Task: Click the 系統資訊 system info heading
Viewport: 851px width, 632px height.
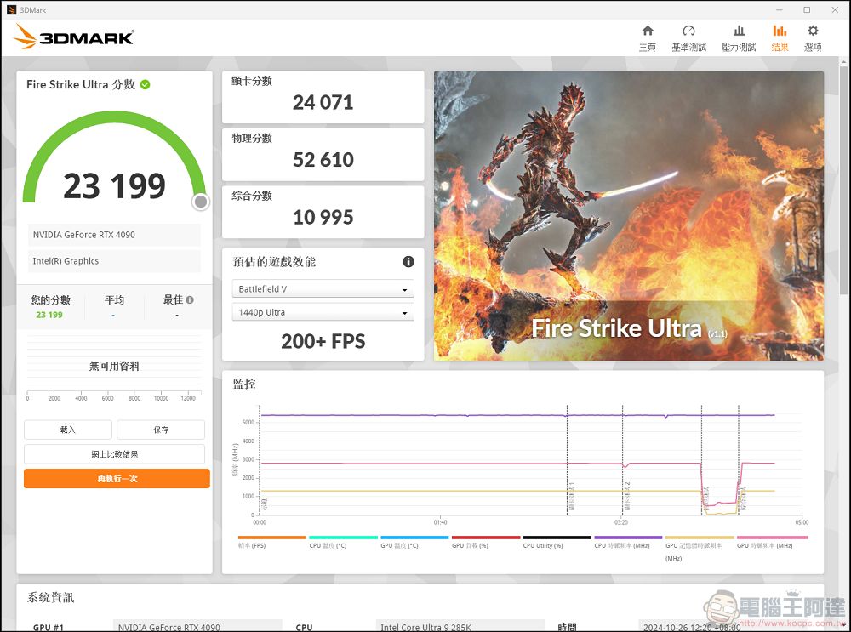Action: coord(50,597)
